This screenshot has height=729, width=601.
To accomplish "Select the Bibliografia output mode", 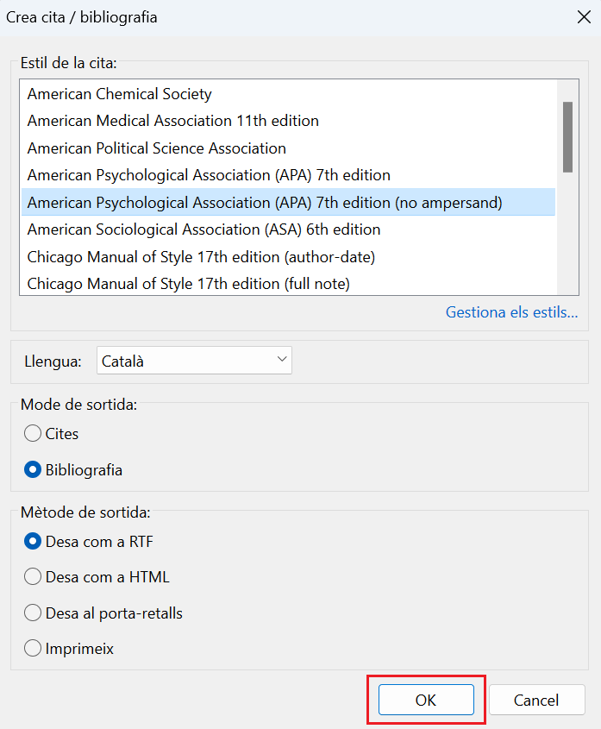I will [73, 469].
